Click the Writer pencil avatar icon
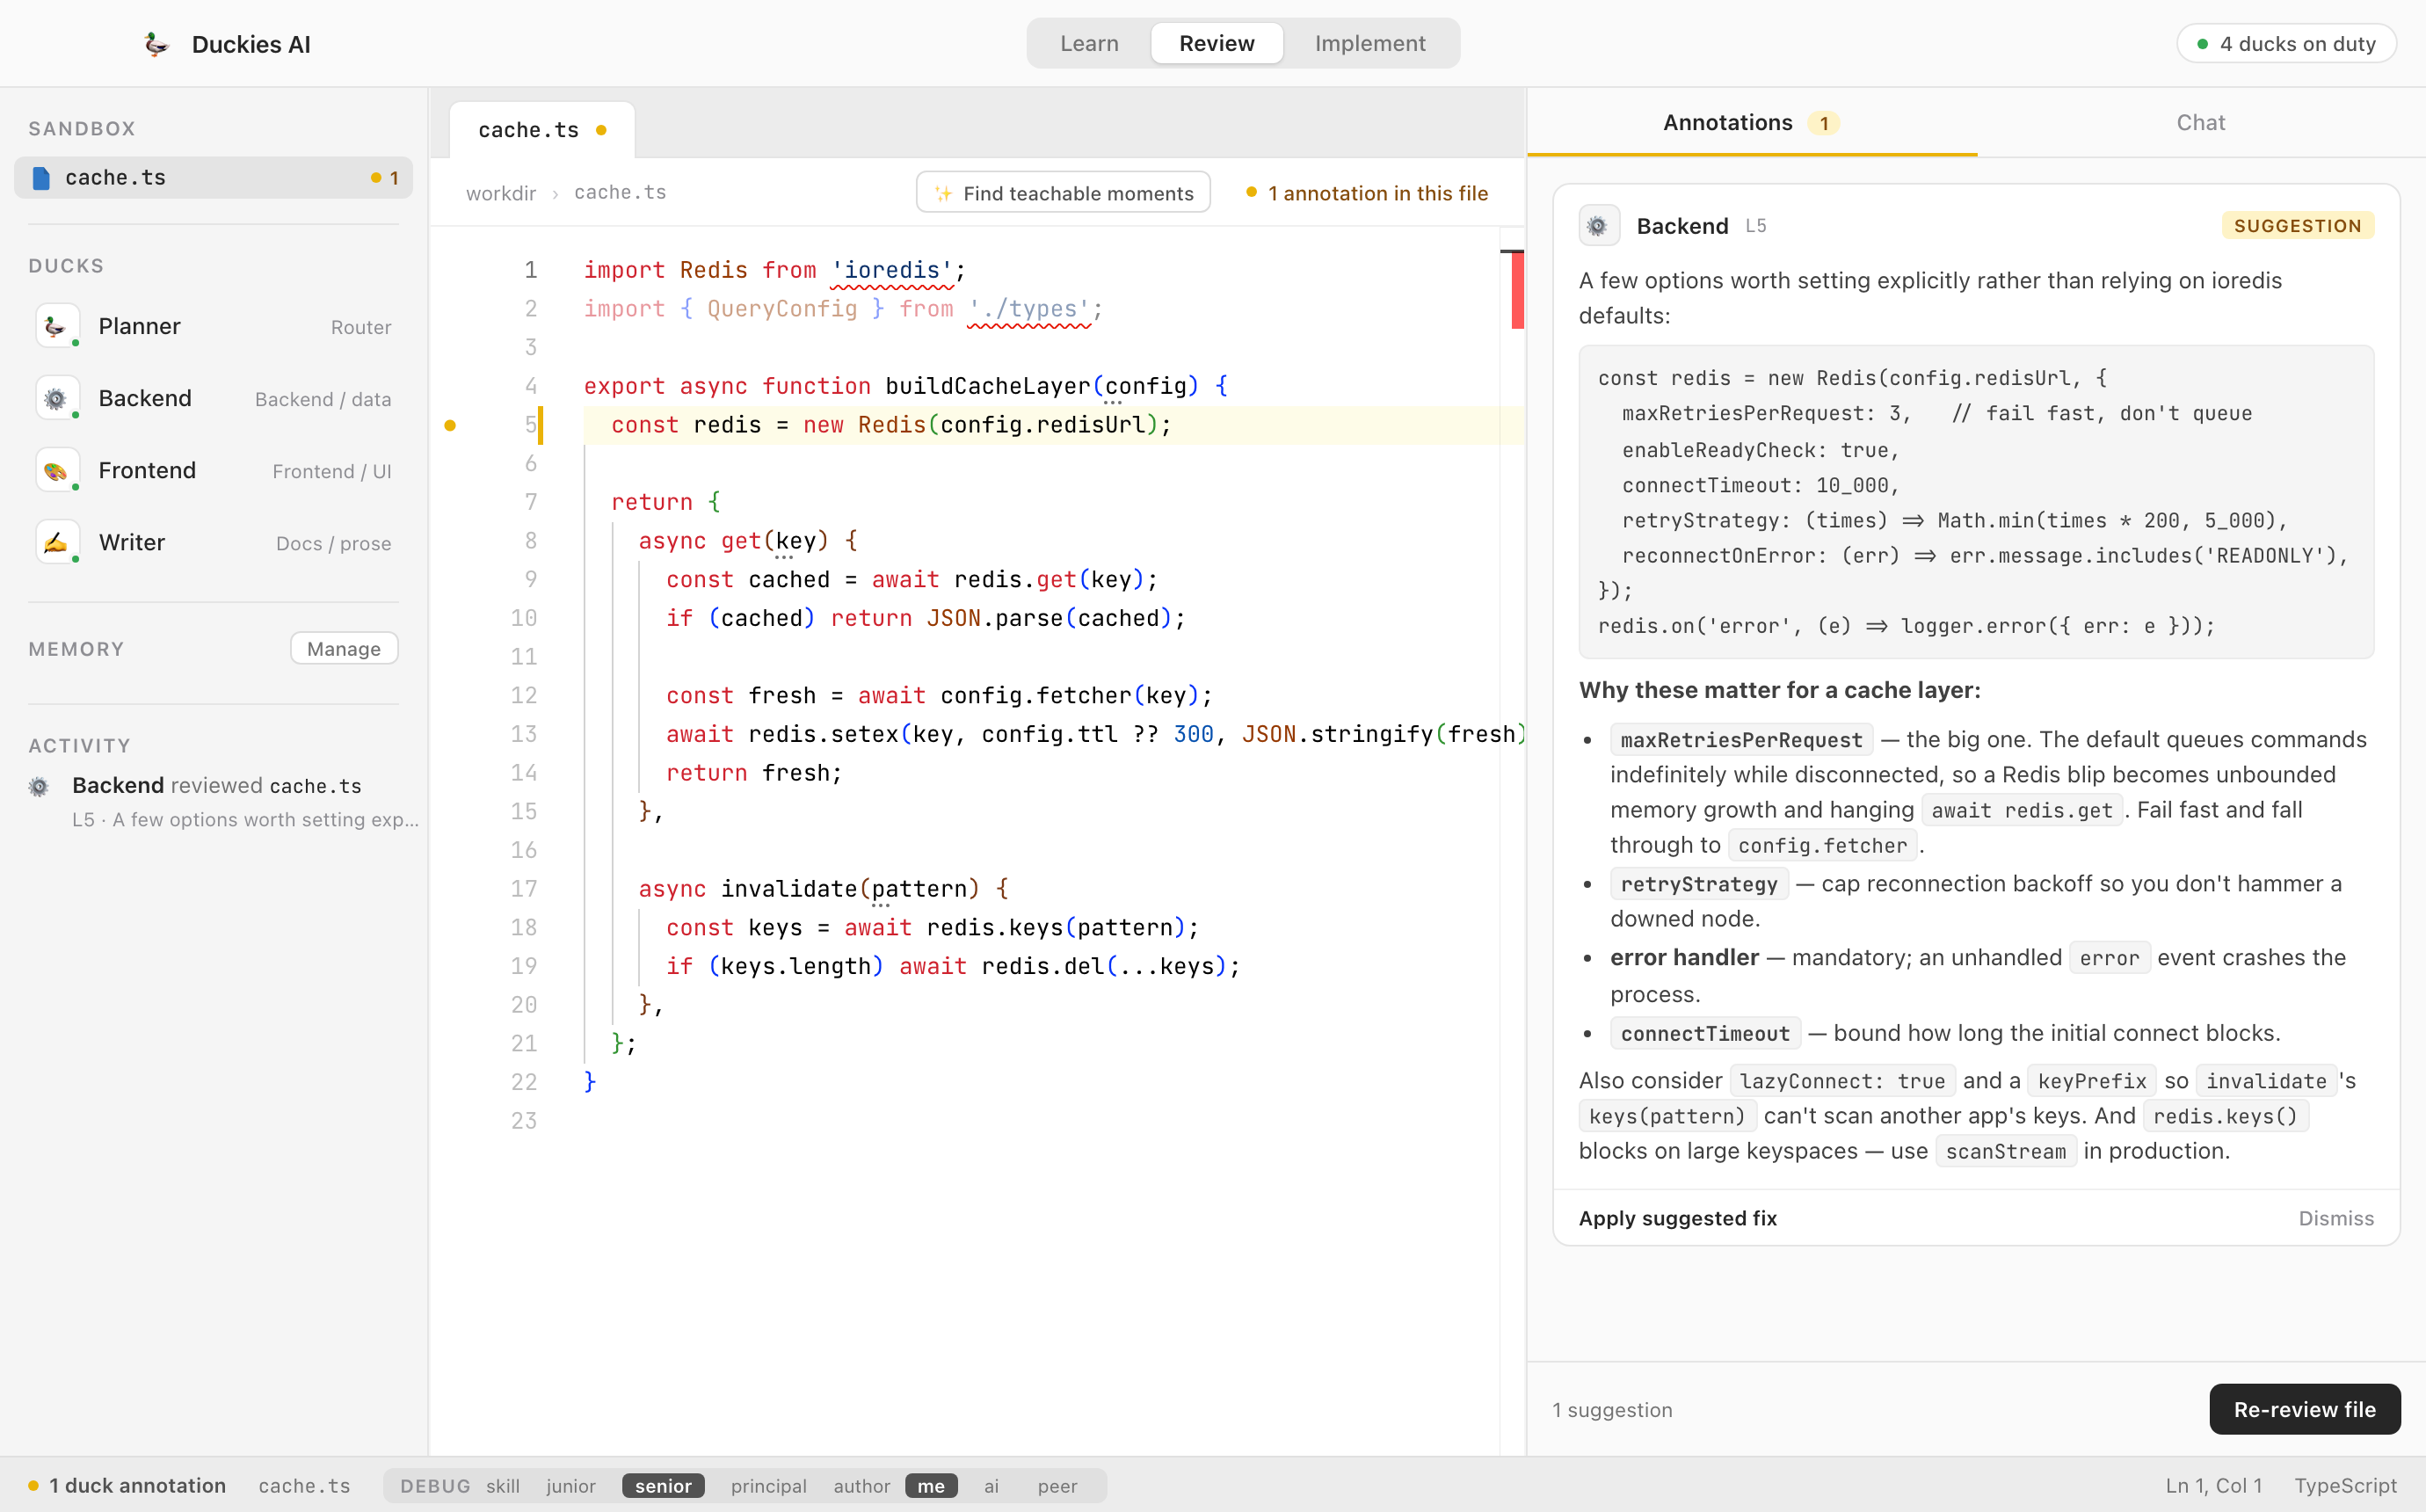 click(57, 542)
